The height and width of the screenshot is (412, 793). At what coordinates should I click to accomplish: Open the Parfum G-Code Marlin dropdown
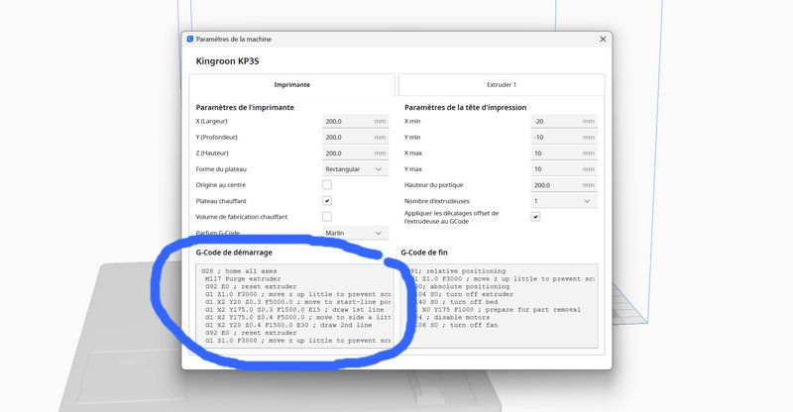[355, 233]
